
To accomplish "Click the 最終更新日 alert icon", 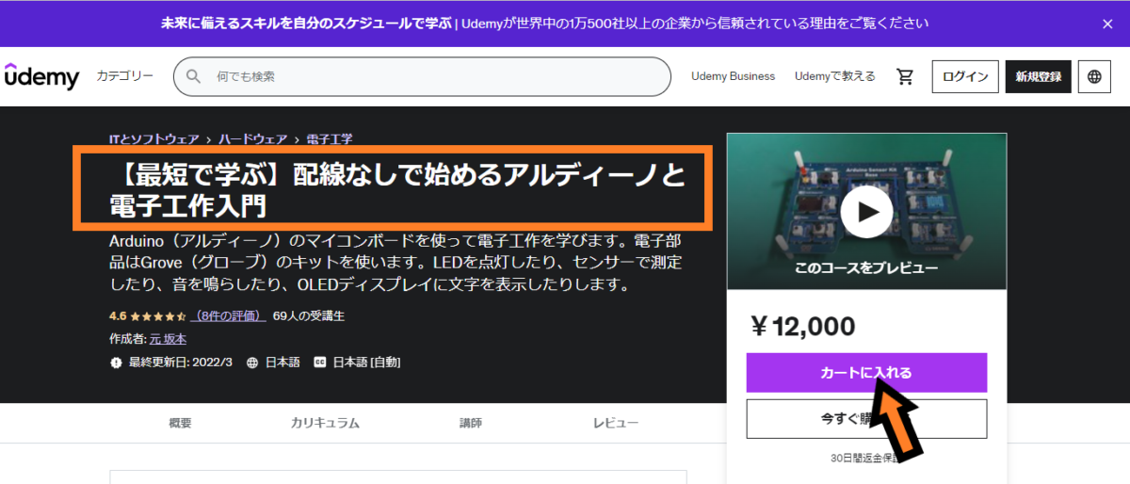I will point(116,363).
